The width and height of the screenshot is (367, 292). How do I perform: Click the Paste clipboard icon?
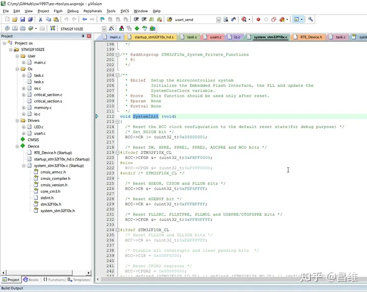[56, 19]
